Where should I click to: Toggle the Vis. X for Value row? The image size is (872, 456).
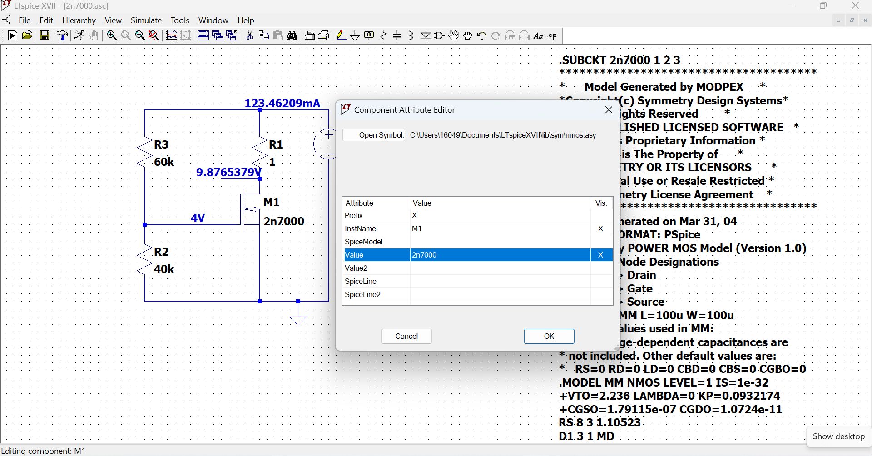coord(601,255)
